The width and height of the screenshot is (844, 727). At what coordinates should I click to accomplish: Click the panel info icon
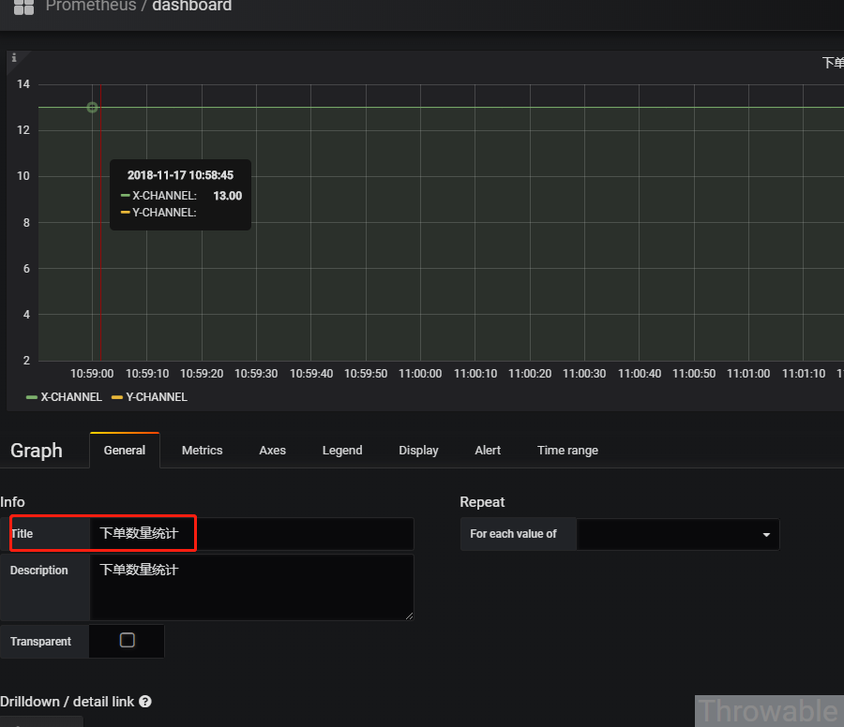tap(14, 58)
